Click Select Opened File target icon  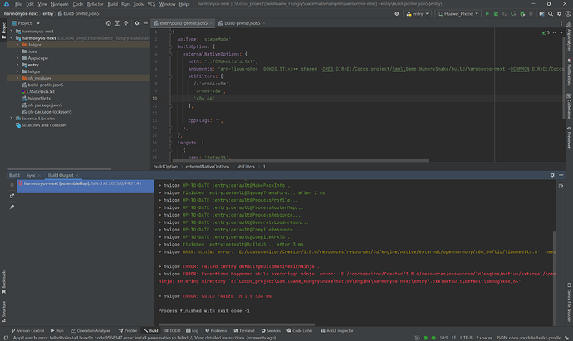(x=110, y=24)
